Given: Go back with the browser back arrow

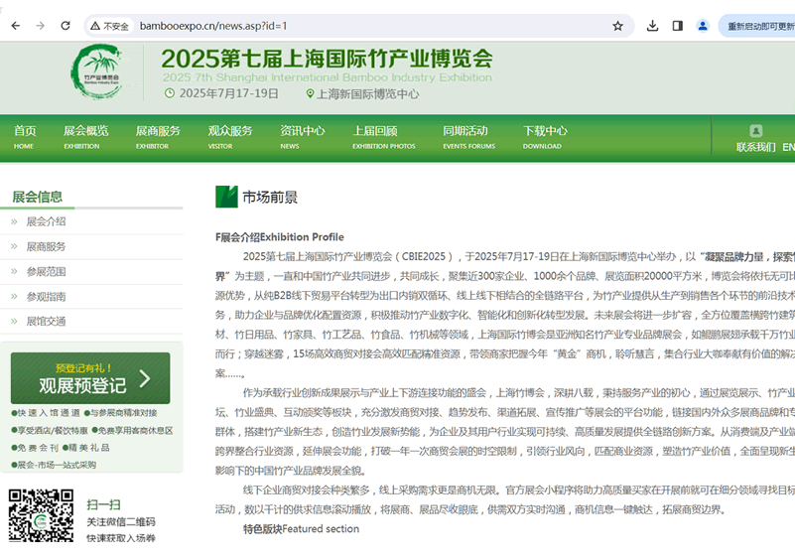Looking at the screenshot, I should coord(16,26).
